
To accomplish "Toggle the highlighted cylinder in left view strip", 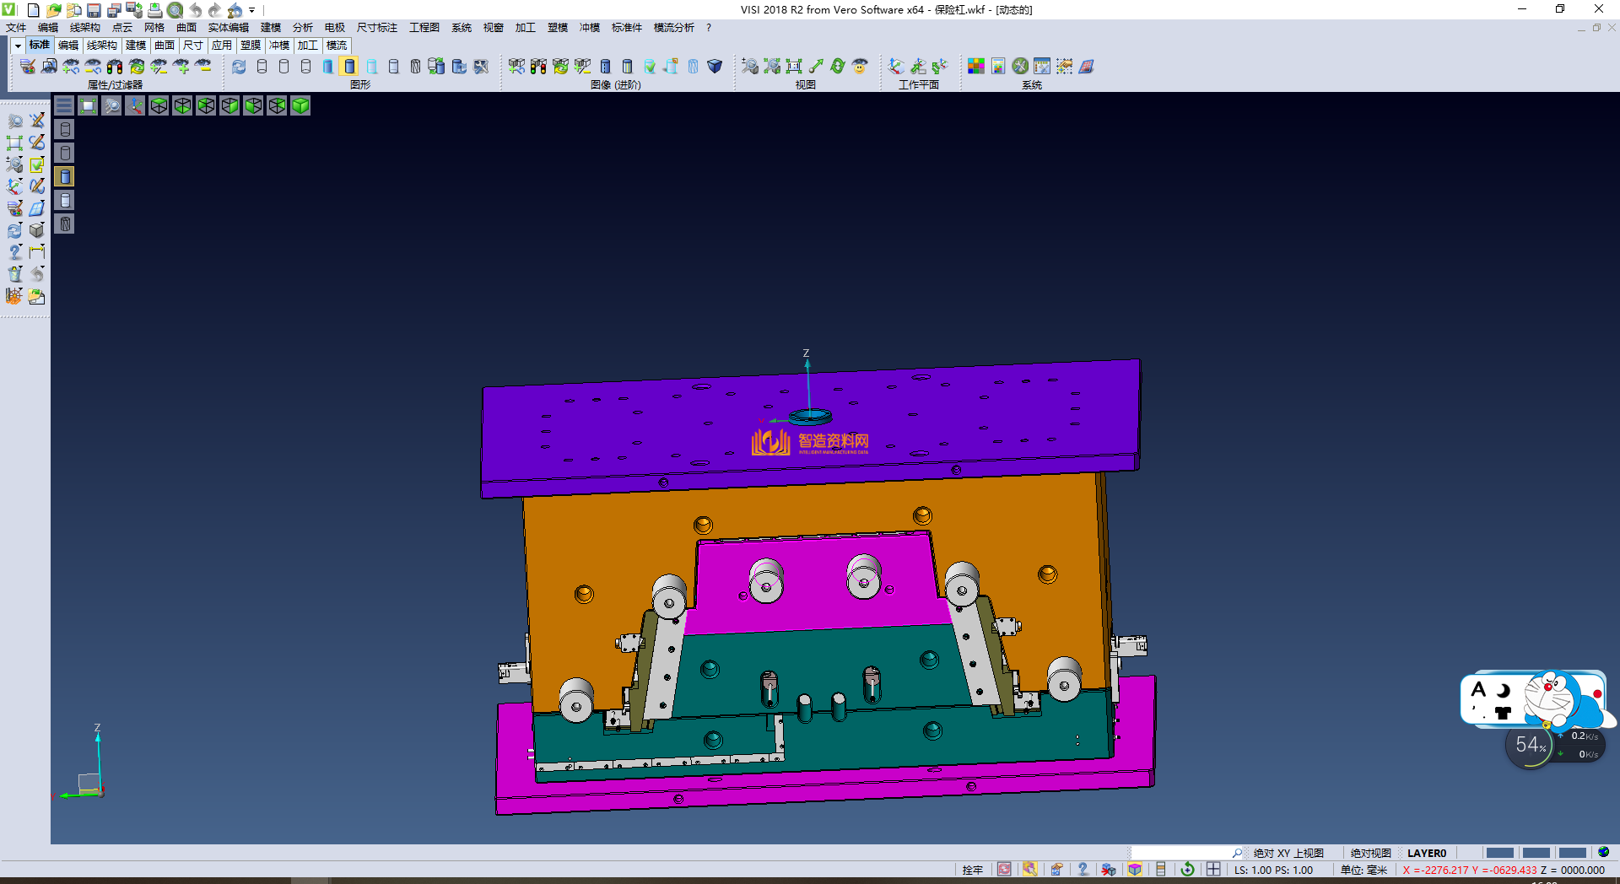I will click(x=65, y=176).
